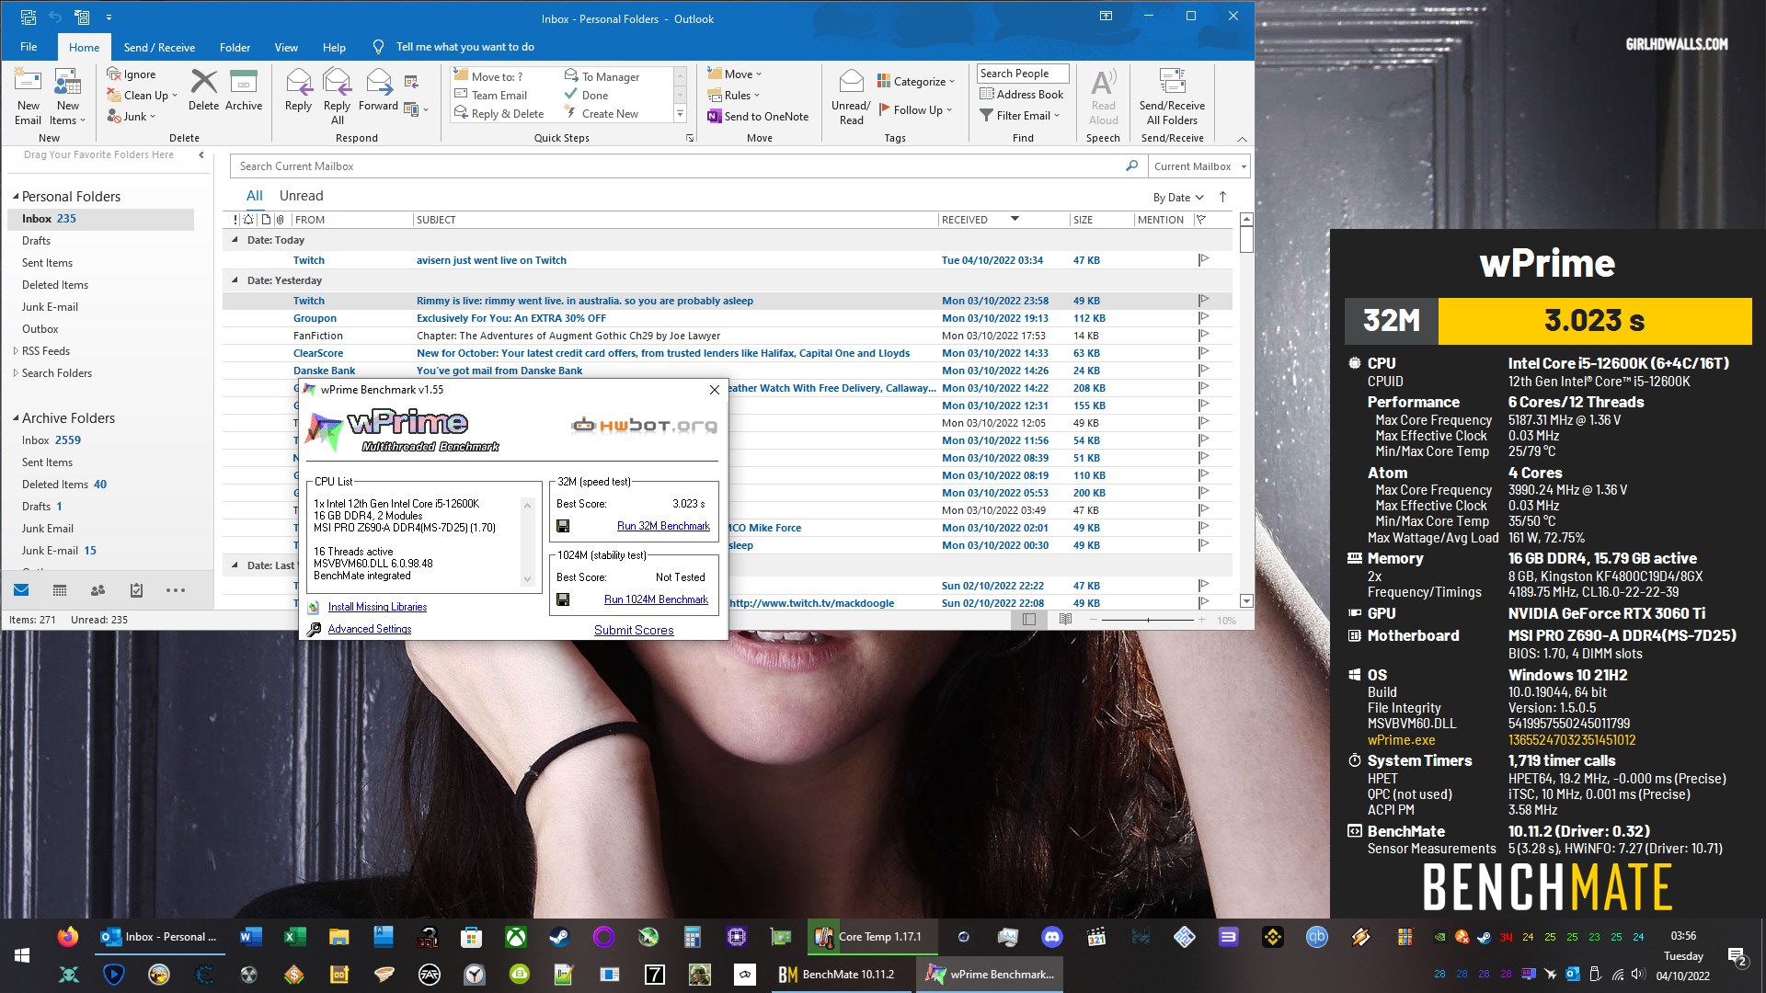Reverse sort order with the arrow
The height and width of the screenshot is (993, 1766).
(1222, 197)
